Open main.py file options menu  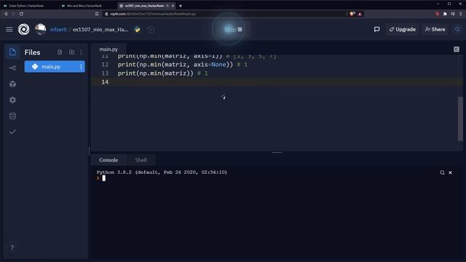click(81, 66)
